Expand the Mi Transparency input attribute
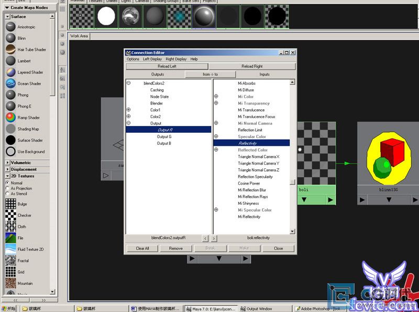Image resolution: width=419 pixels, height=312 pixels. pos(216,103)
